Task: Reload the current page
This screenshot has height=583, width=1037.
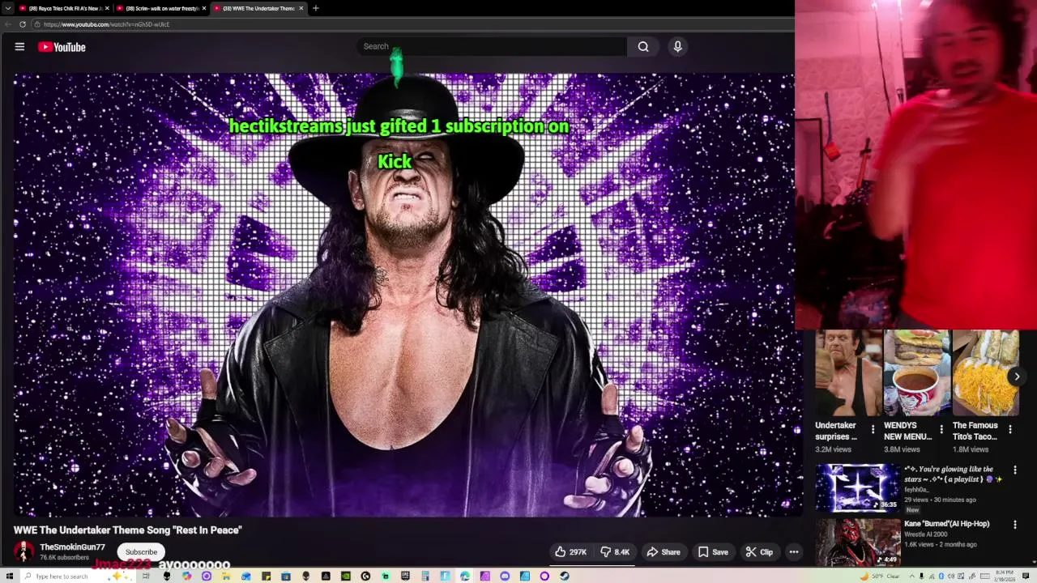Action: 23,24
